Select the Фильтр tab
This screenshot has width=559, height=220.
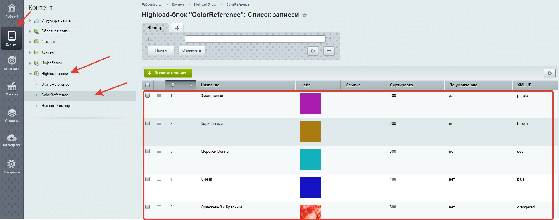coord(155,28)
